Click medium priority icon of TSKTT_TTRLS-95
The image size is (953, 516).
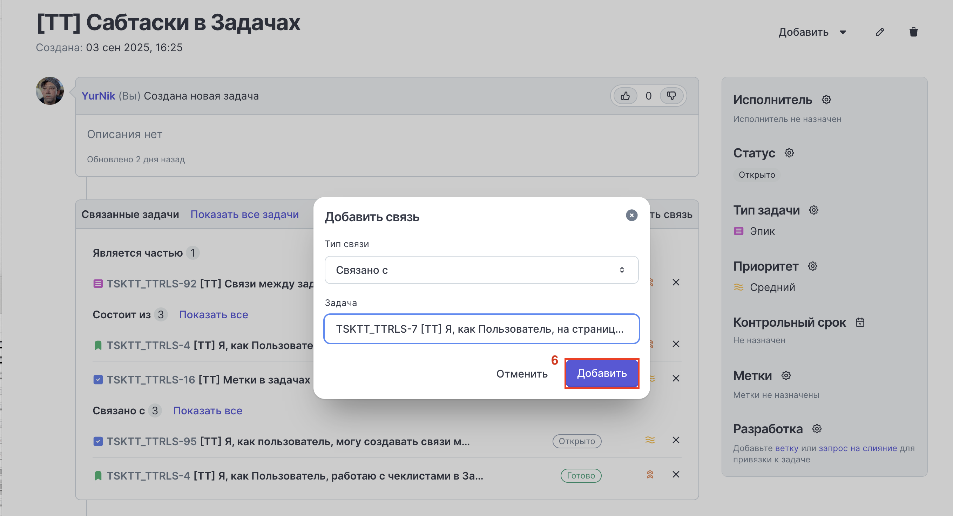coord(650,440)
